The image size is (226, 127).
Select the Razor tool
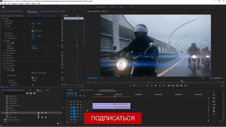click(214, 101)
